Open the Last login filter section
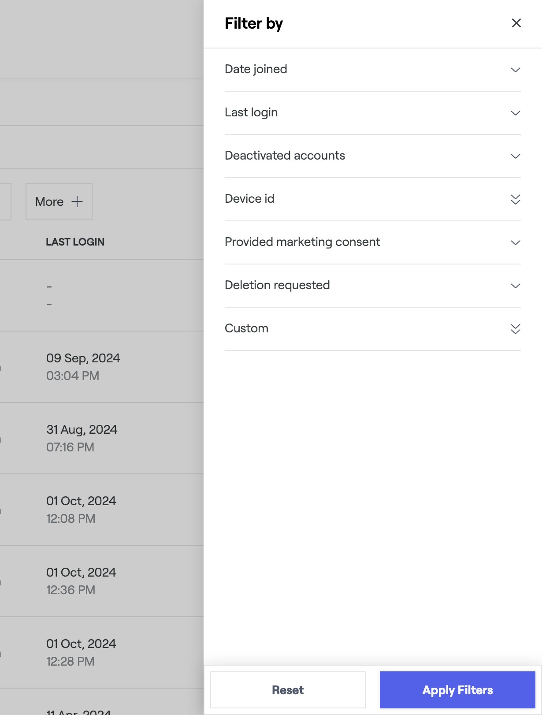Viewport: 542px width, 715px height. point(251,112)
